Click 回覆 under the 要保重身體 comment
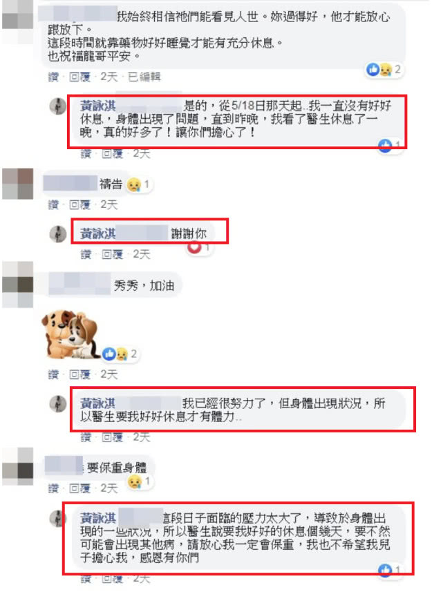The height and width of the screenshot is (592, 443). tap(80, 488)
